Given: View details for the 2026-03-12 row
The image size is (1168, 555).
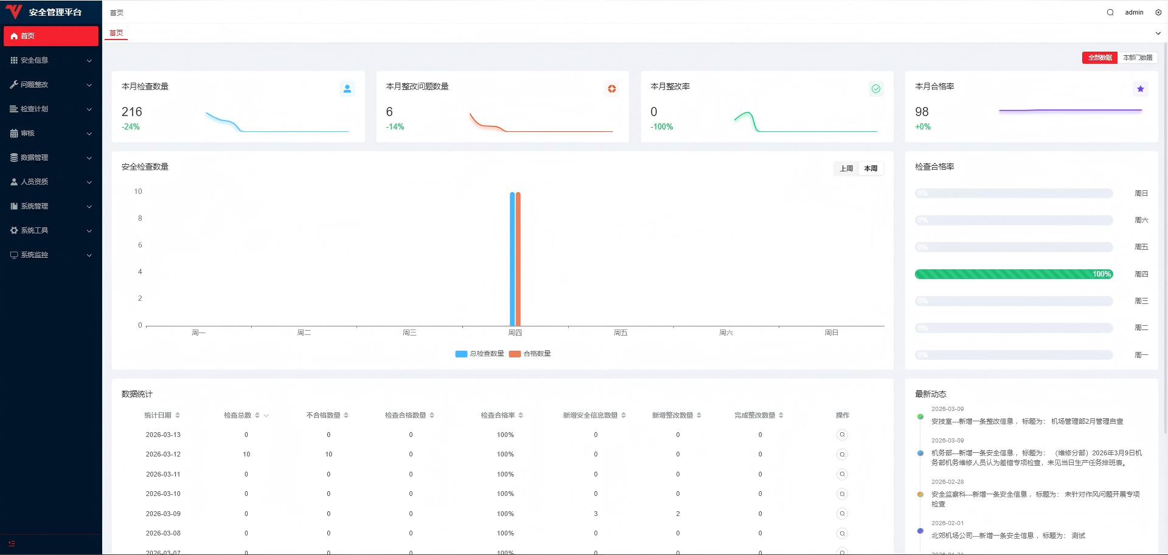Looking at the screenshot, I should [842, 455].
